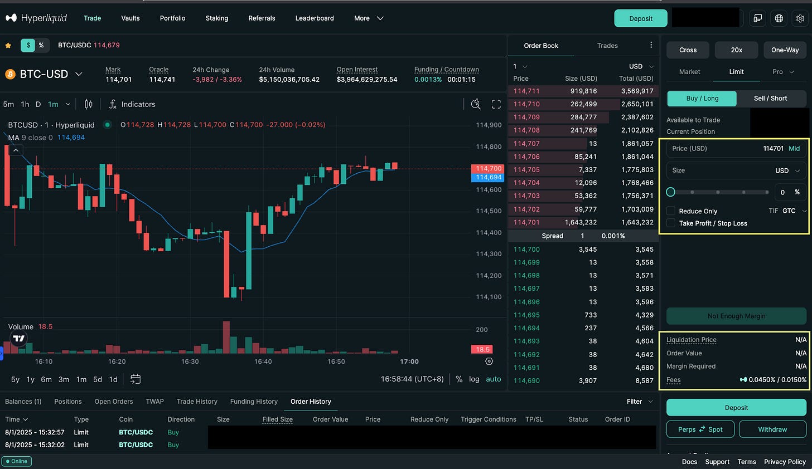Sort order history by Time column
The width and height of the screenshot is (812, 469).
coord(17,419)
